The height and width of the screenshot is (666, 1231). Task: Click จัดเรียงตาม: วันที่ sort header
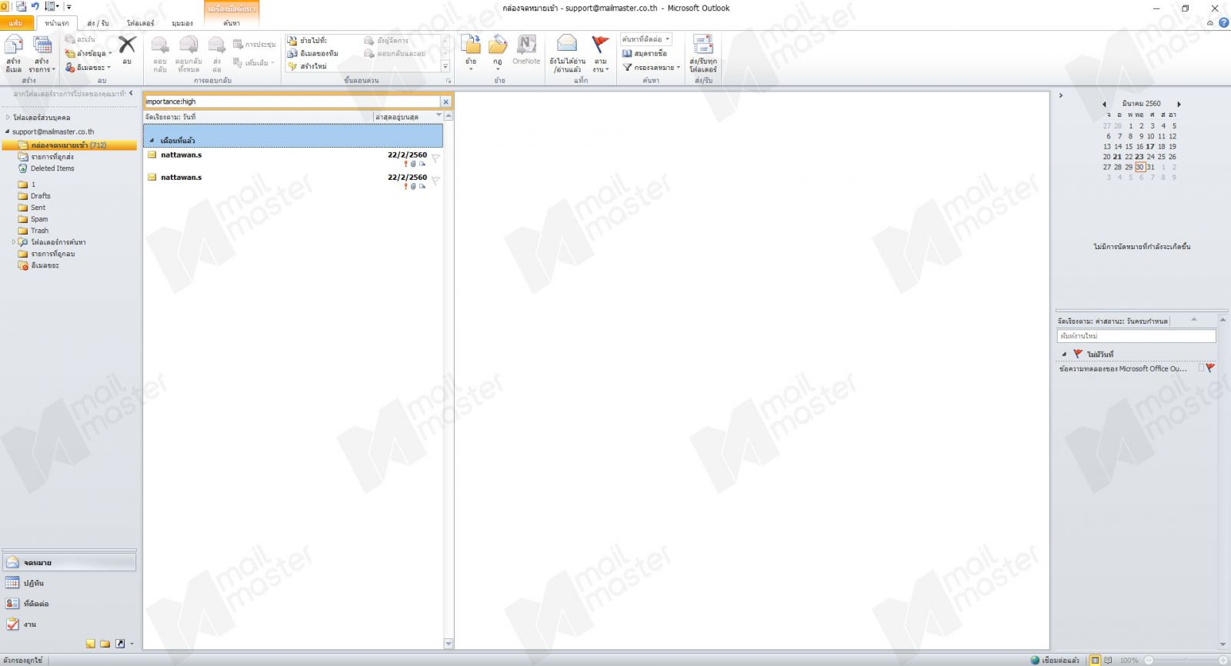coord(258,117)
